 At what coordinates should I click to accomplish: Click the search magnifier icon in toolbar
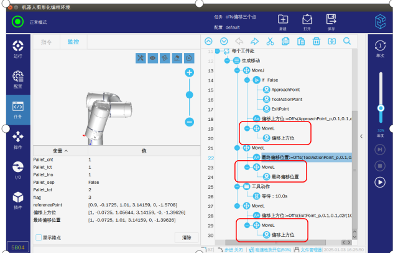[x=346, y=42]
